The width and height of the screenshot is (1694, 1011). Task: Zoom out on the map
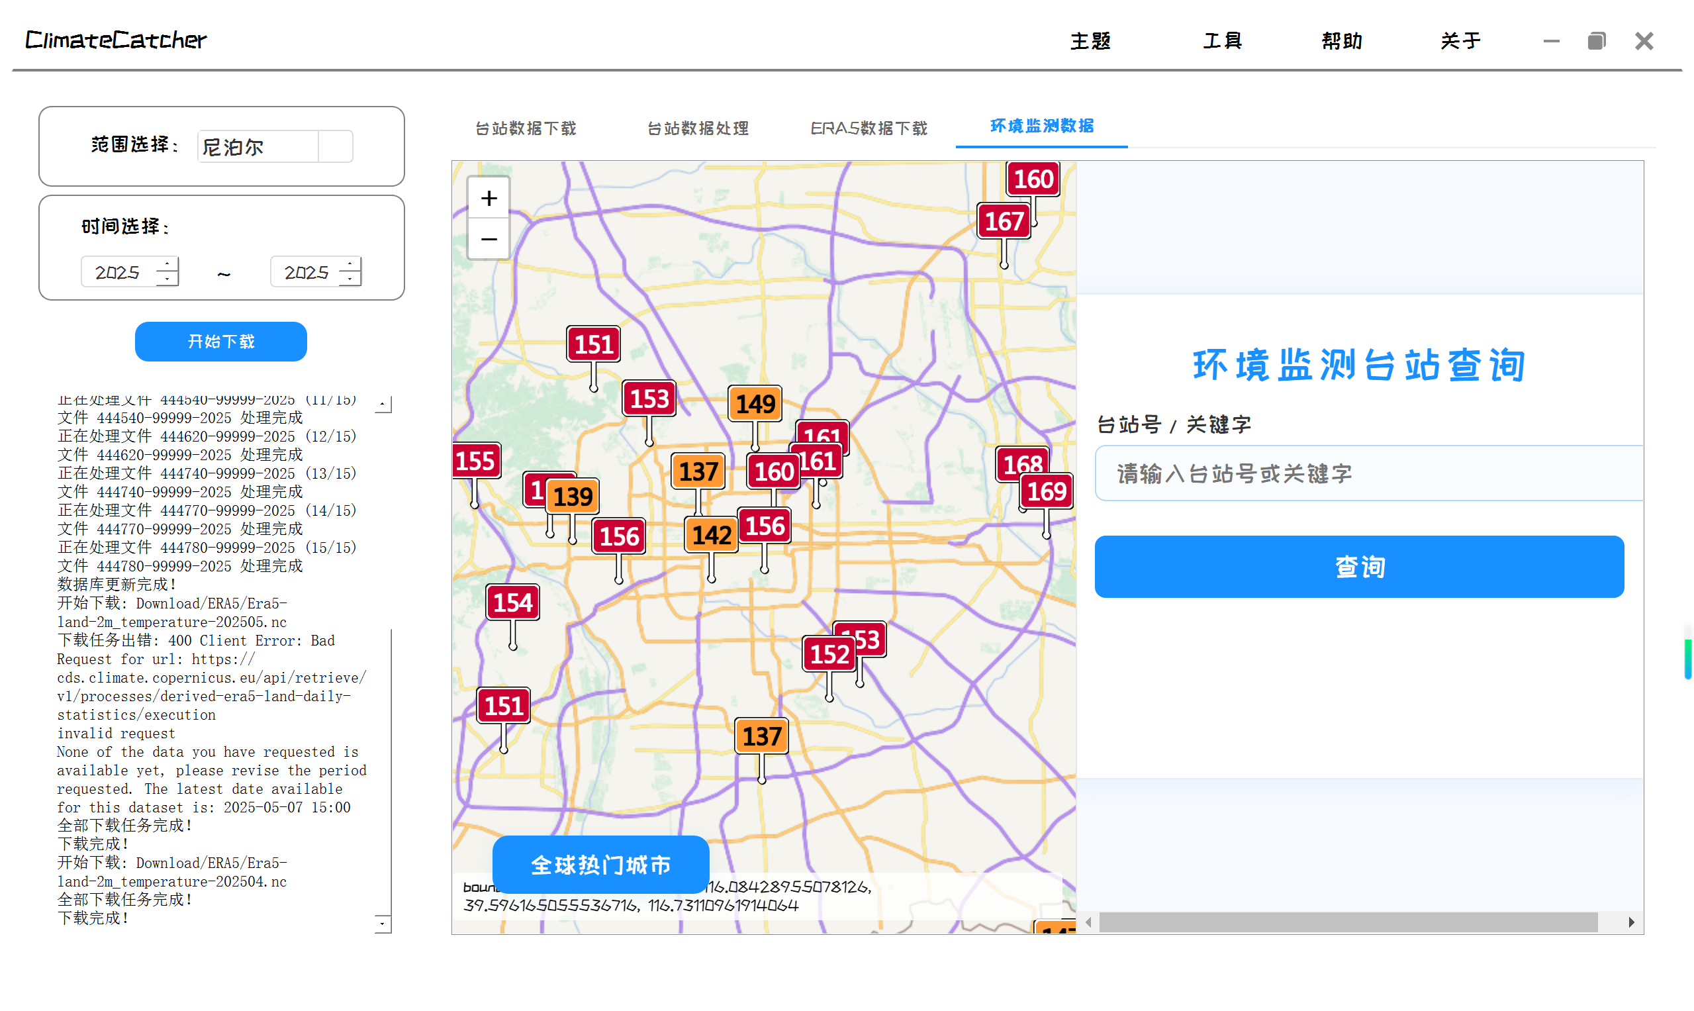tap(489, 239)
